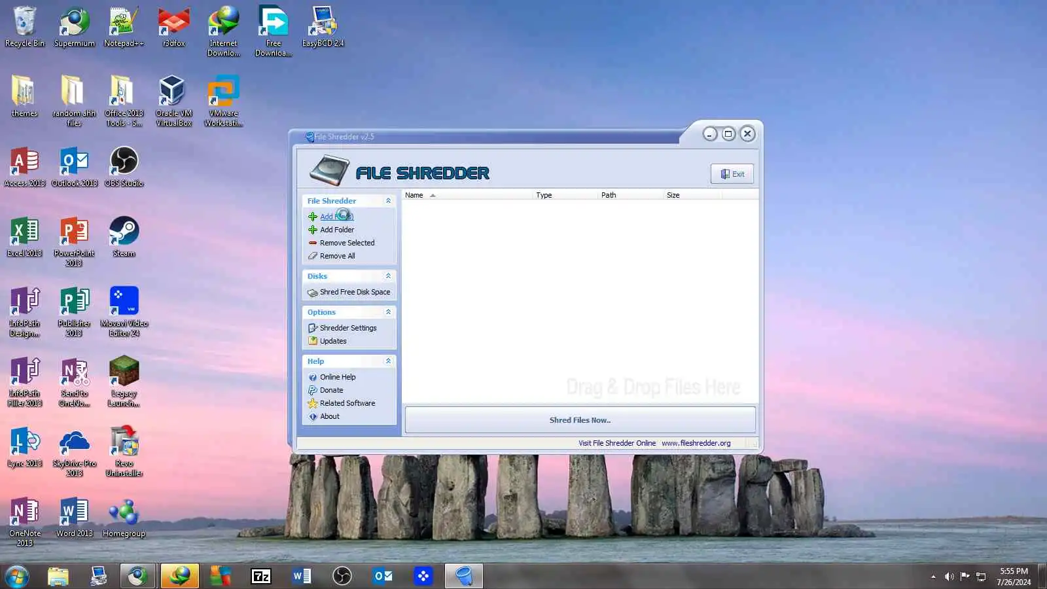Click the Remove All eraser icon
The height and width of the screenshot is (589, 1047).
pos(313,256)
